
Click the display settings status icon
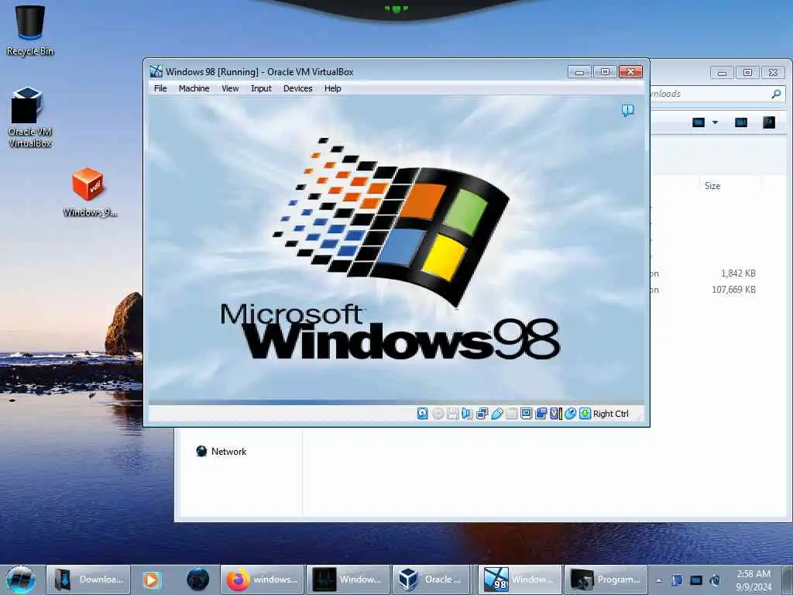click(x=527, y=414)
